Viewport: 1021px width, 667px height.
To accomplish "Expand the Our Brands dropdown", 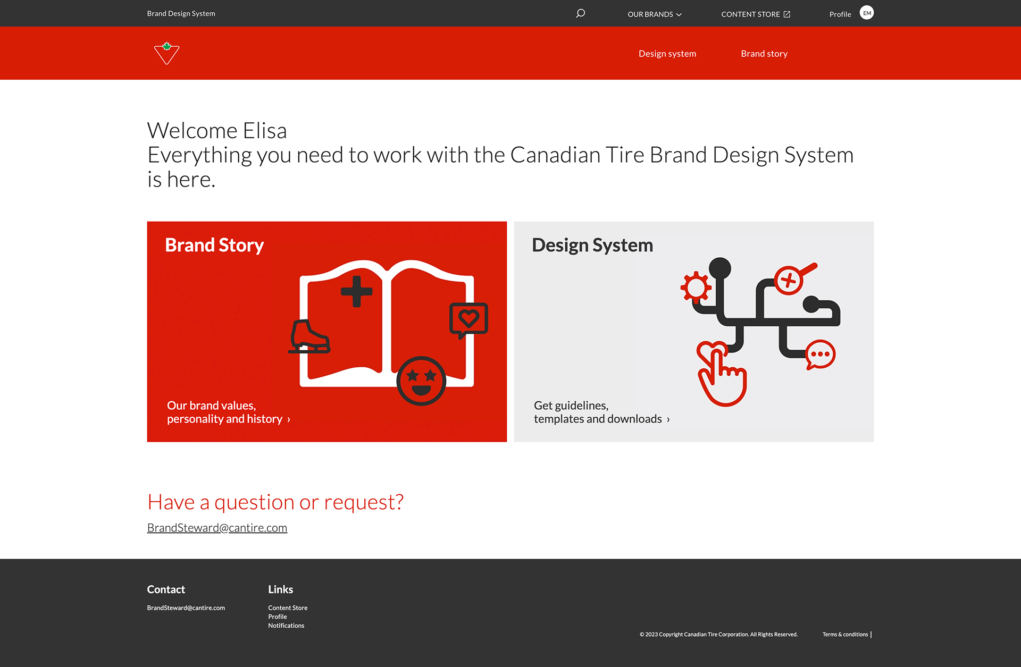I will pos(655,14).
